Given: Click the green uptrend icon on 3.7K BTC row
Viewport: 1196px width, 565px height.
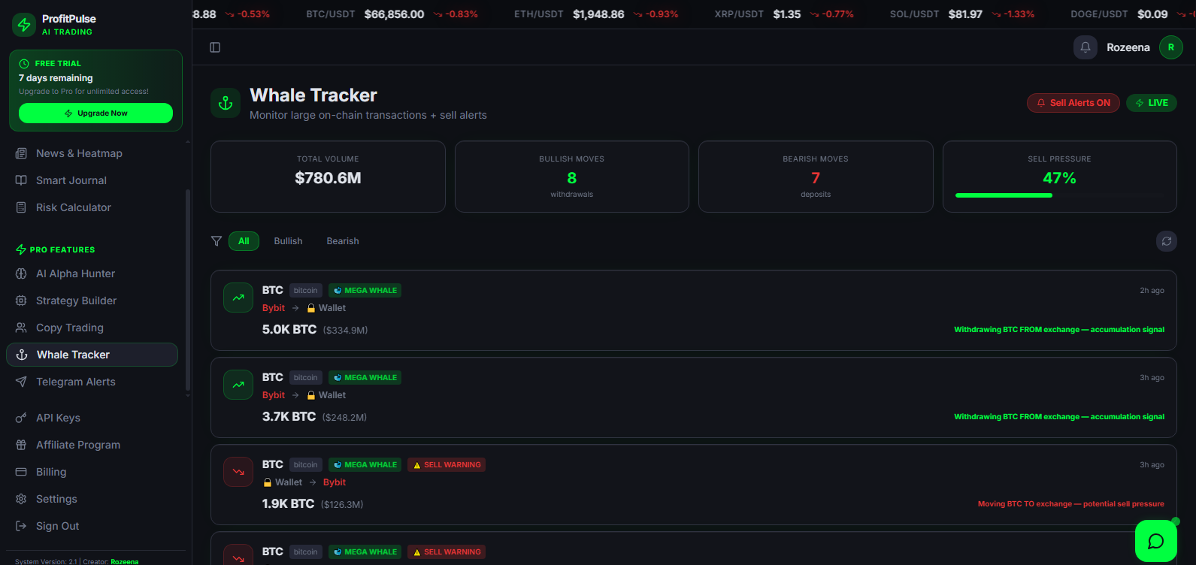Looking at the screenshot, I should tap(238, 385).
